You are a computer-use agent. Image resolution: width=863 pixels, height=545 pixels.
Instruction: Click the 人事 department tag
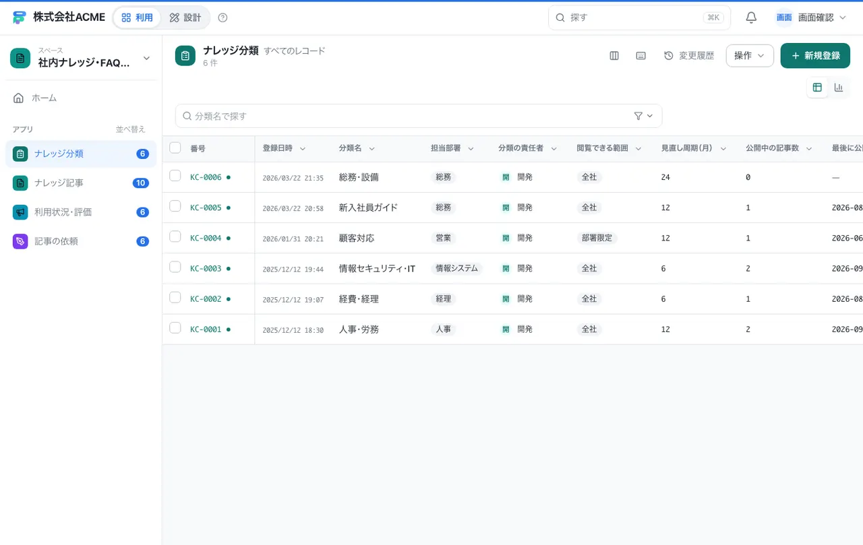(444, 329)
